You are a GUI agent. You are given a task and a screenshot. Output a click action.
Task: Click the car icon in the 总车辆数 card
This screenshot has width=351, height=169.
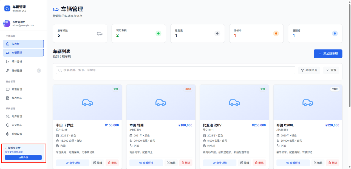[100, 34]
